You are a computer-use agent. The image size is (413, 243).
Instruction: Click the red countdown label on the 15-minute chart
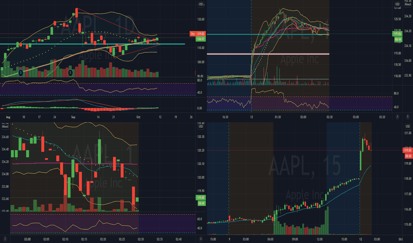point(408,156)
